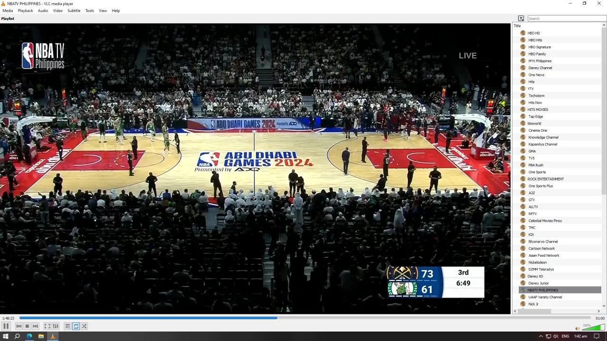The image size is (607, 341).
Task: Adjust the VLC volume slider
Action: (593, 327)
